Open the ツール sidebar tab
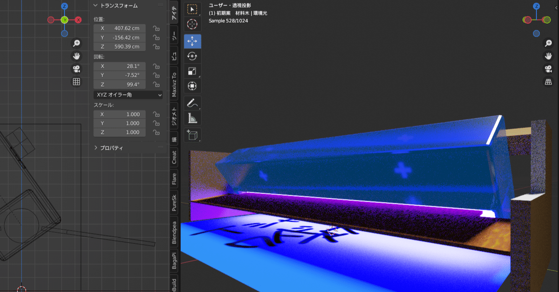The image size is (559, 292). pyautogui.click(x=174, y=35)
